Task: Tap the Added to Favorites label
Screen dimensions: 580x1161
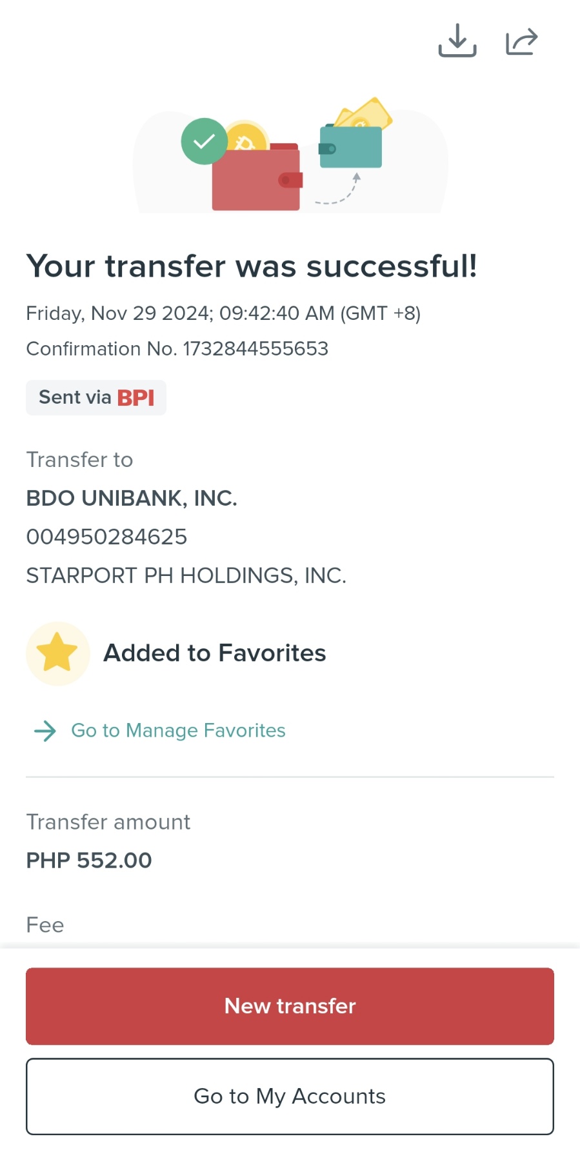Action: 215,653
